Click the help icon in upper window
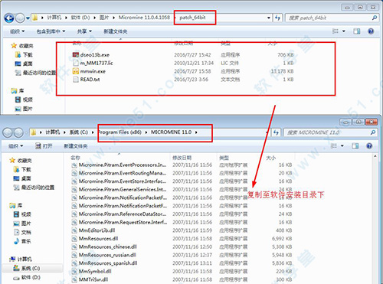This screenshot has height=284, width=383. tap(371, 31)
